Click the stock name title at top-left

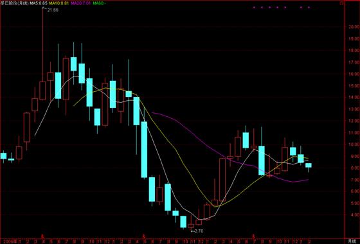click(x=14, y=3)
